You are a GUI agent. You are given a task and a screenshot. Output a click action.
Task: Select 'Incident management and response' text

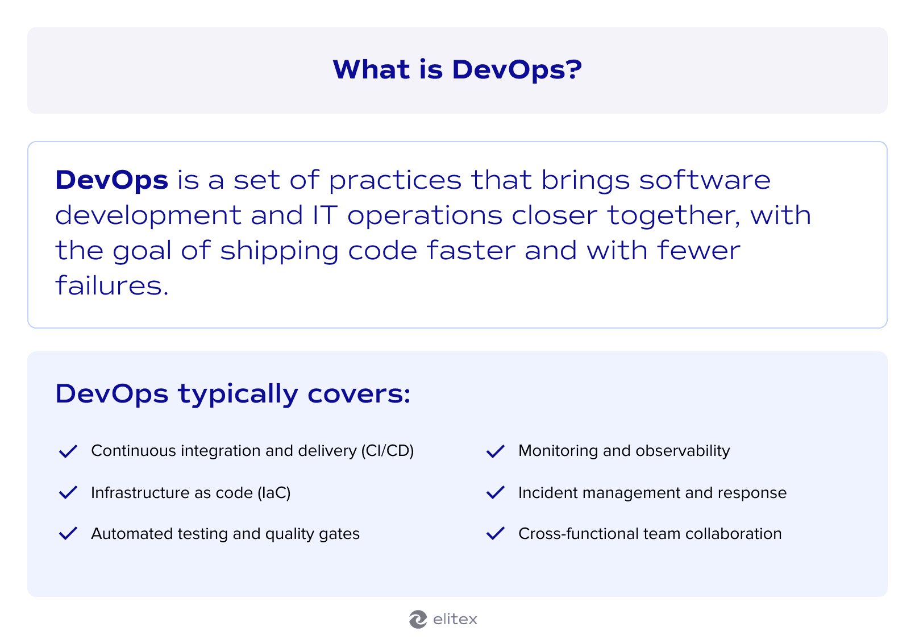pyautogui.click(x=652, y=492)
